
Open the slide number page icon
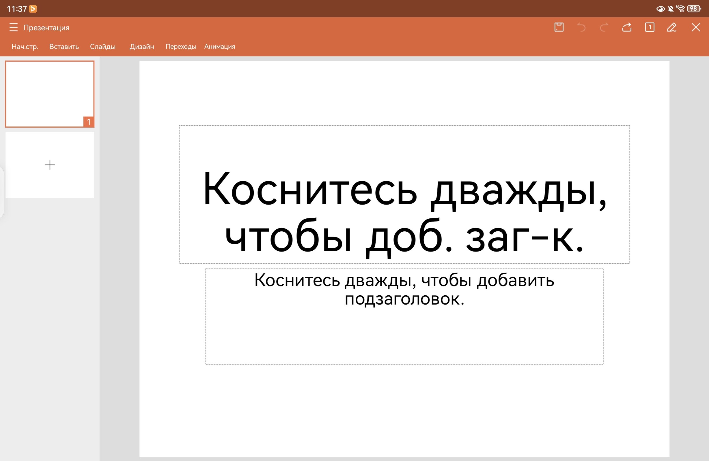point(650,27)
